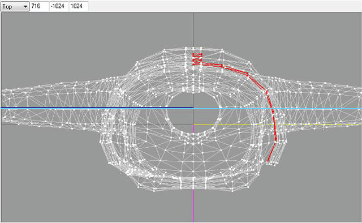Select the field showing -1024

pyautogui.click(x=59, y=6)
